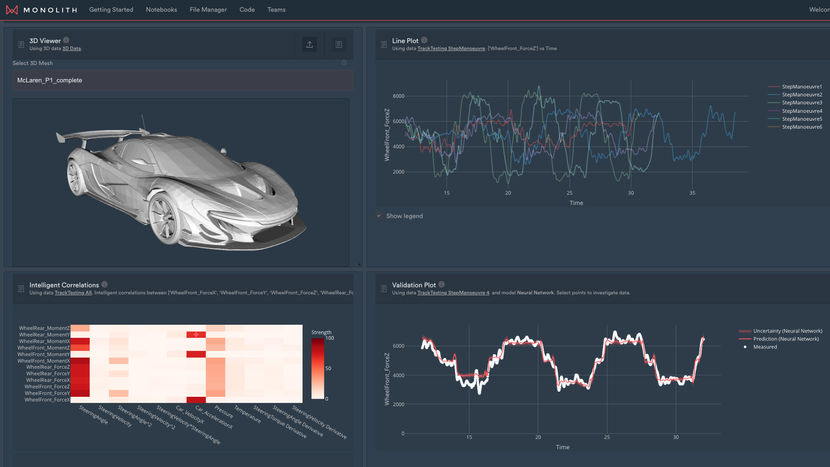Click the info icon beside the Line Plot title
Viewport: 830px width, 467px height.
point(424,40)
